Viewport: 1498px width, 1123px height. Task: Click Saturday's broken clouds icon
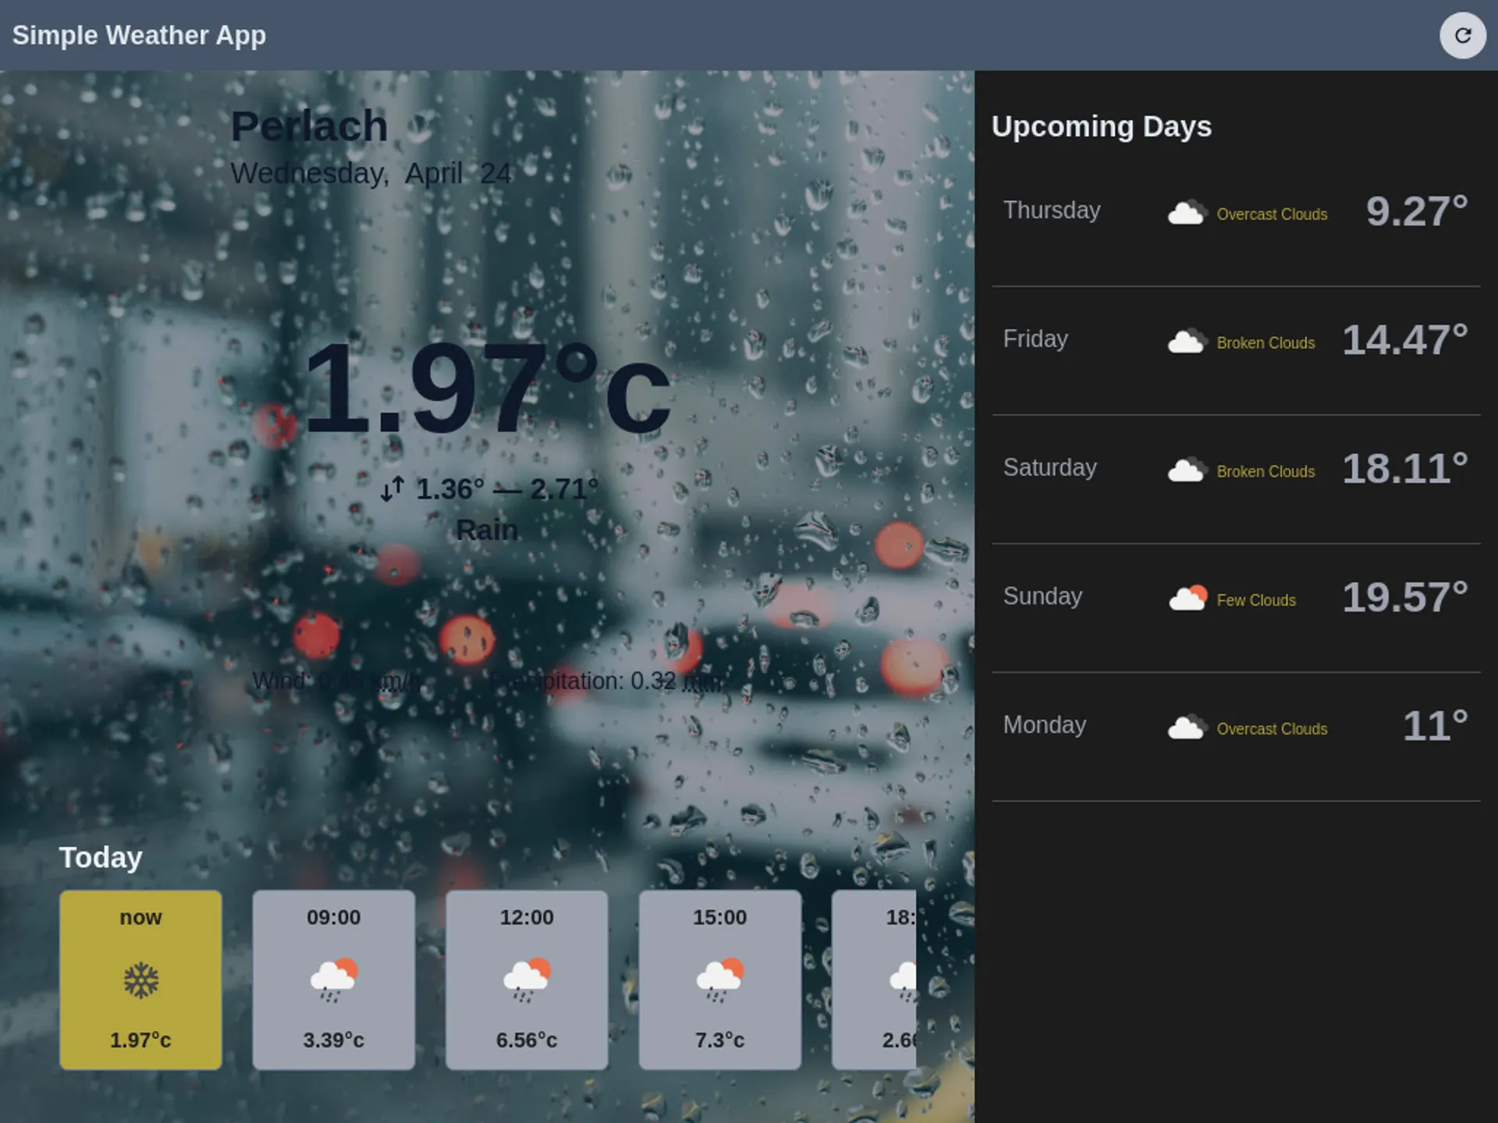tap(1187, 469)
